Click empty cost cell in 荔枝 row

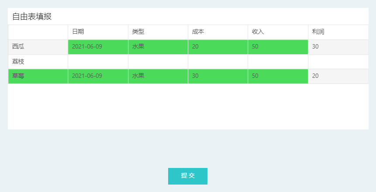[218, 62]
